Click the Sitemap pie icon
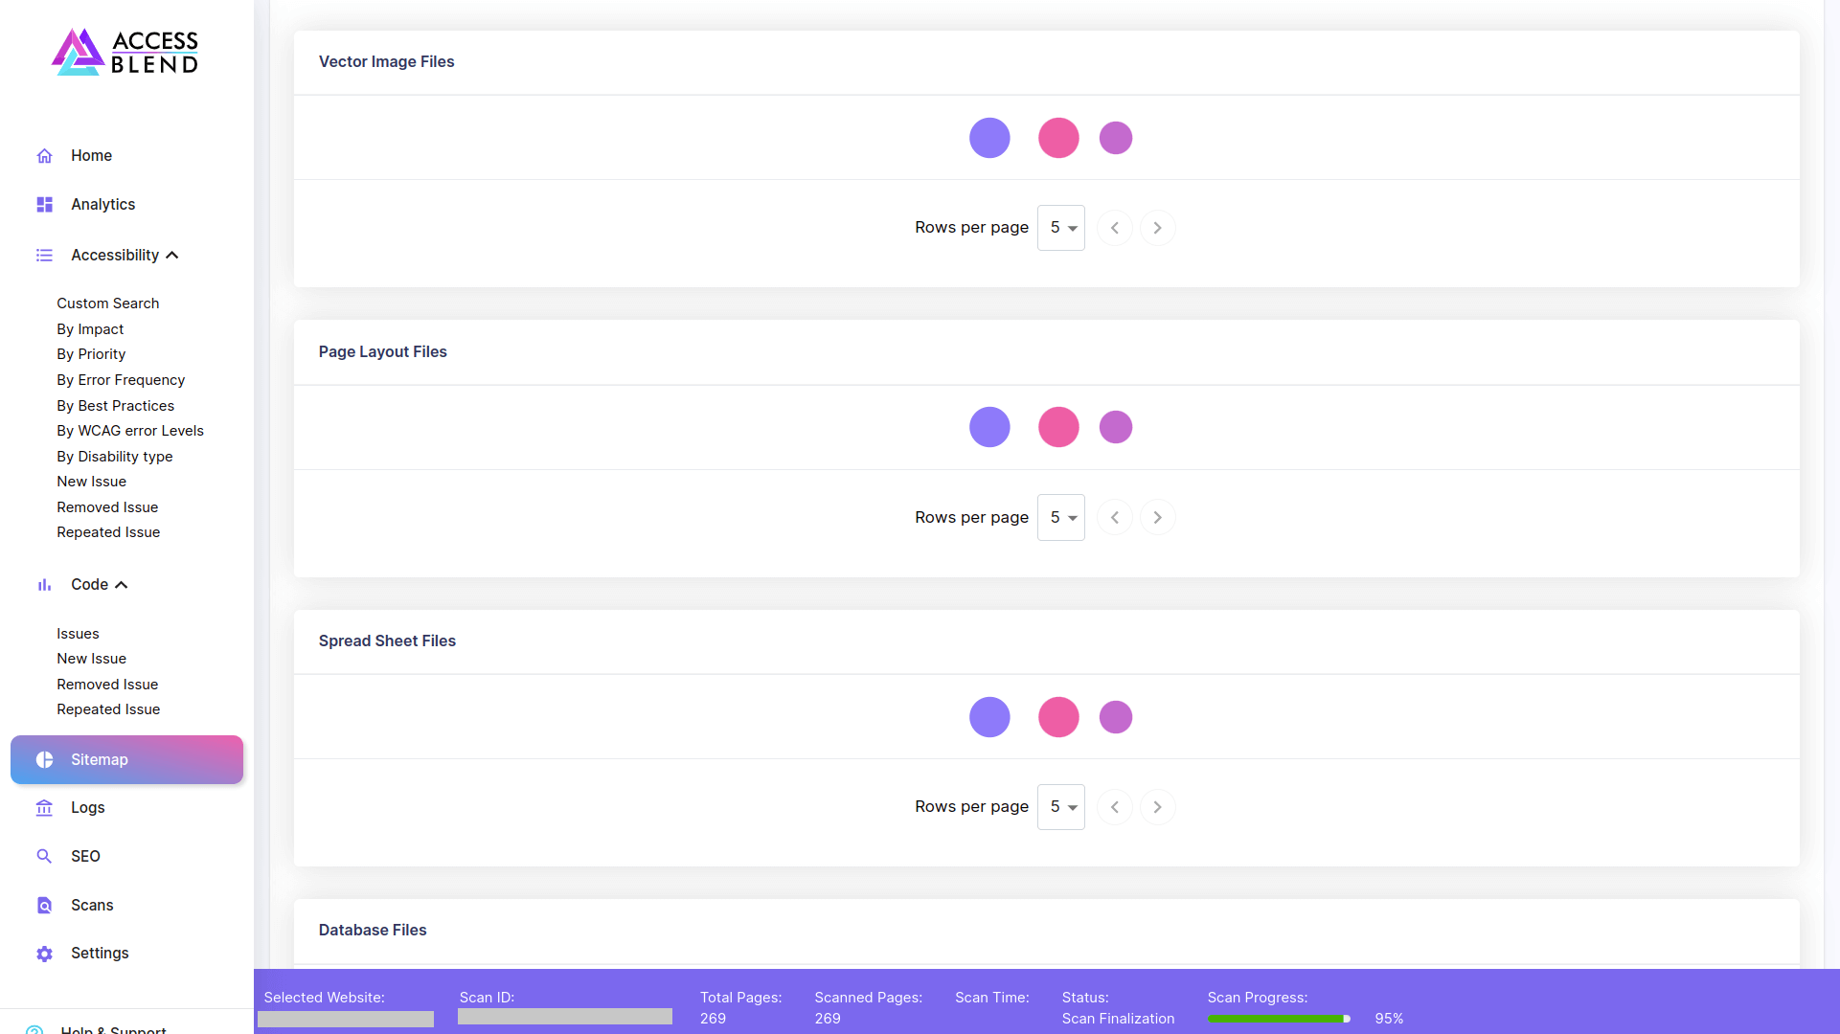Viewport: 1840px width, 1034px height. (x=44, y=760)
